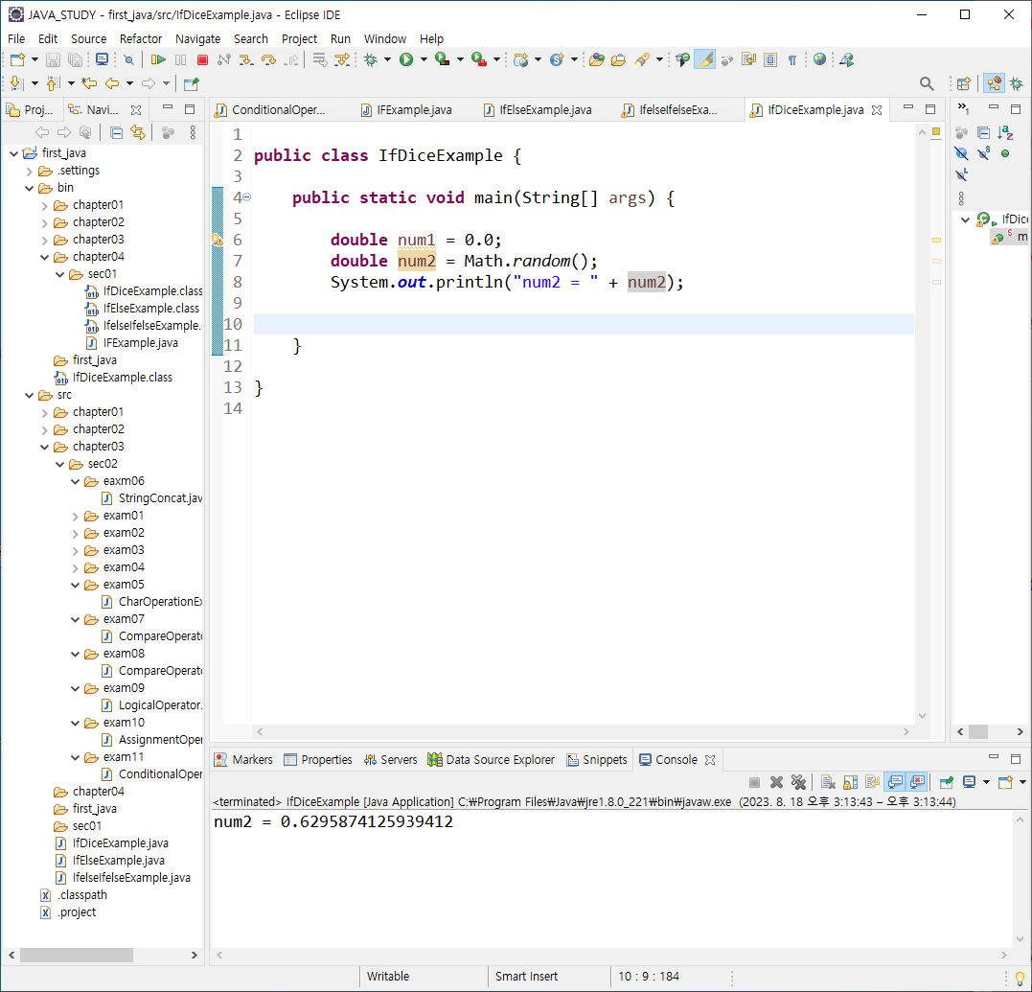The height and width of the screenshot is (992, 1032).
Task: Toggle Java EE perspective button
Action: (994, 83)
